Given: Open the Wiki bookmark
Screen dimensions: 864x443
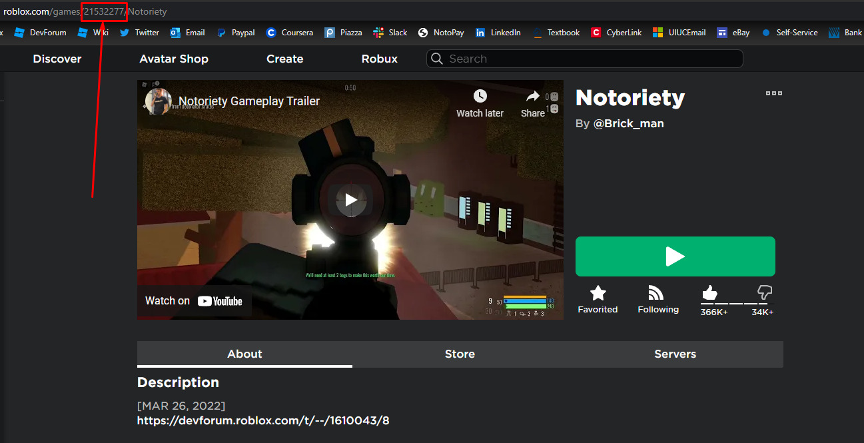Looking at the screenshot, I should pos(93,33).
